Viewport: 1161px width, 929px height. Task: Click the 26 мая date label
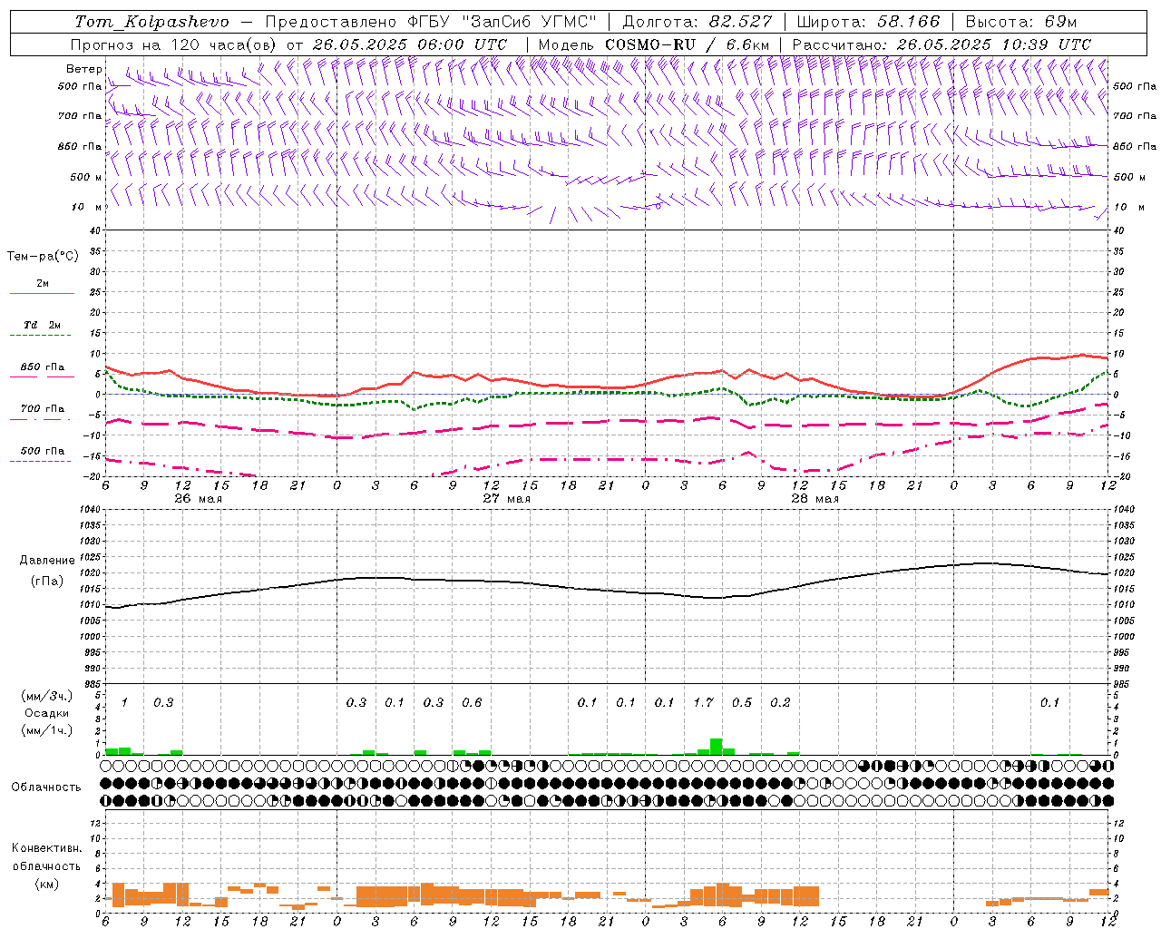[x=198, y=499]
